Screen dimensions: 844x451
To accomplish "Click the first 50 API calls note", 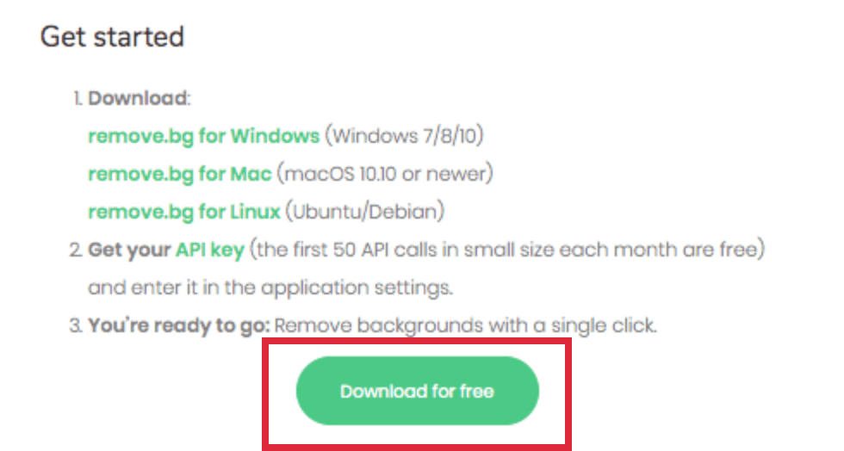I will click(x=507, y=250).
